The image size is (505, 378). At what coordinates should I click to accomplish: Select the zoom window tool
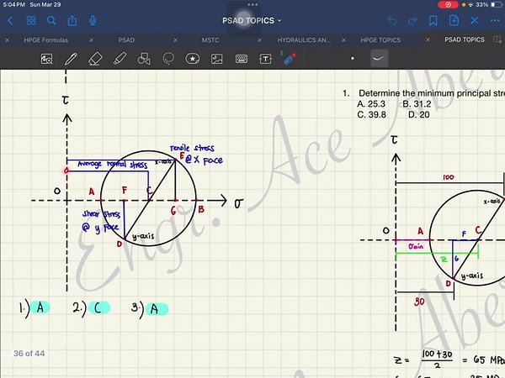tap(46, 59)
